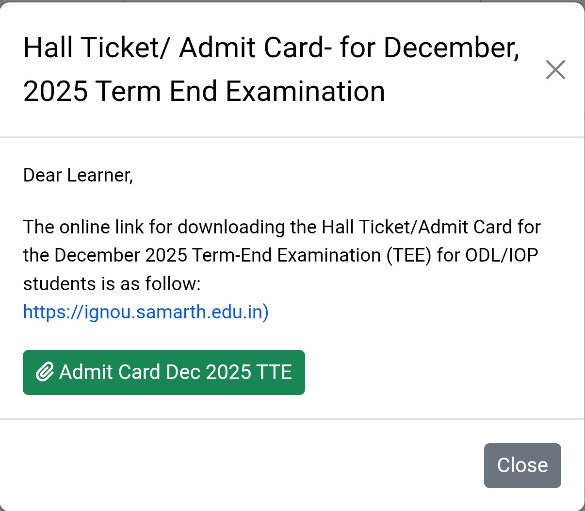The width and height of the screenshot is (585, 511).
Task: Click the "Dear Learner," greeting text
Action: coord(78,175)
